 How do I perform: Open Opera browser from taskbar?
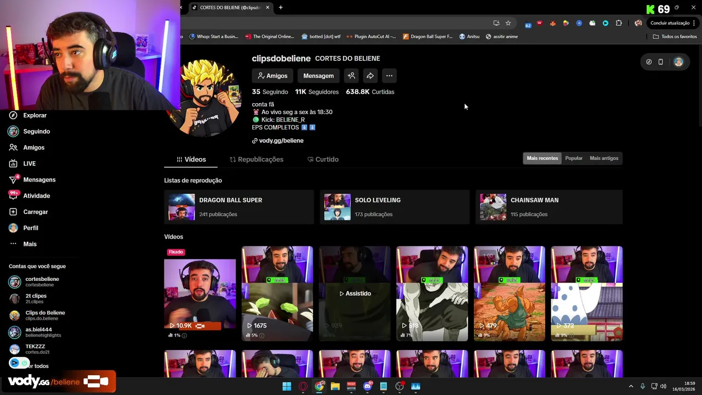(x=303, y=386)
